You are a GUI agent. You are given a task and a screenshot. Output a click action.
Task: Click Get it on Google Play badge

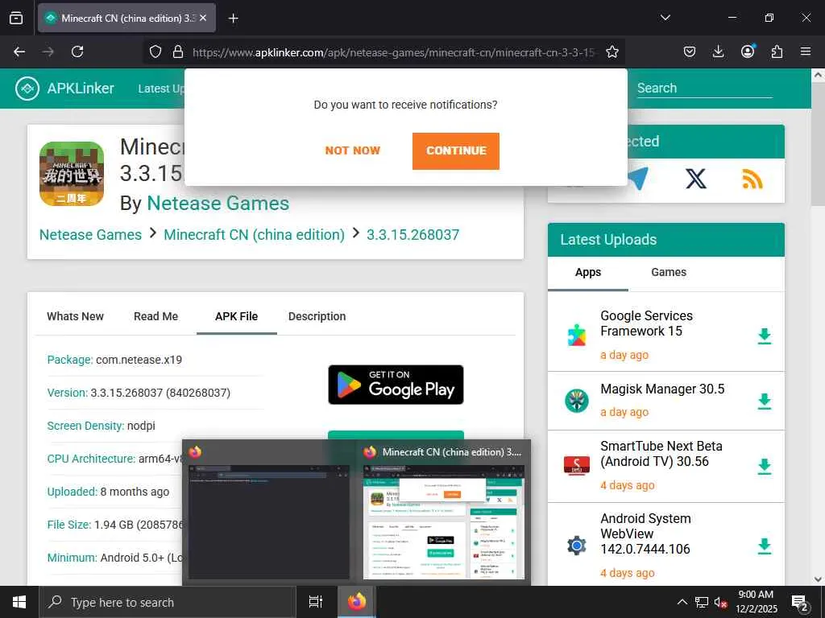point(396,385)
